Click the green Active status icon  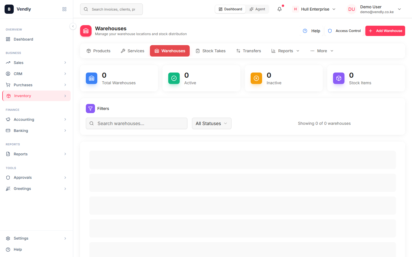174,78
